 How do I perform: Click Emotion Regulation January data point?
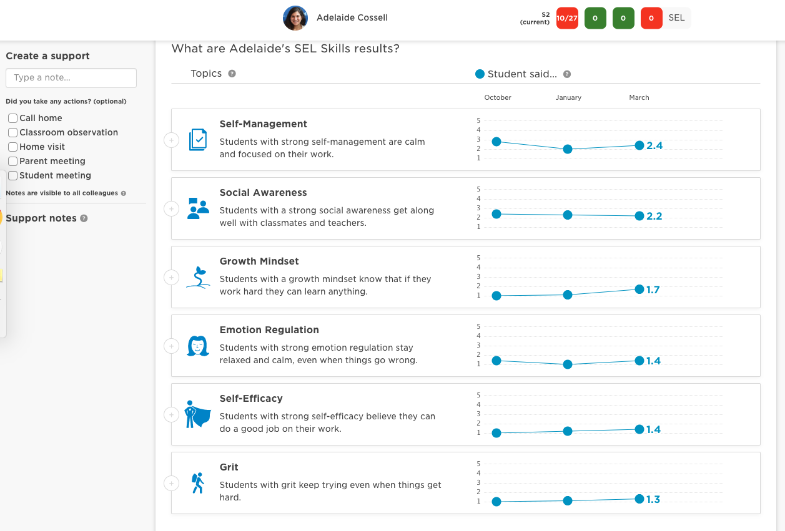click(568, 364)
